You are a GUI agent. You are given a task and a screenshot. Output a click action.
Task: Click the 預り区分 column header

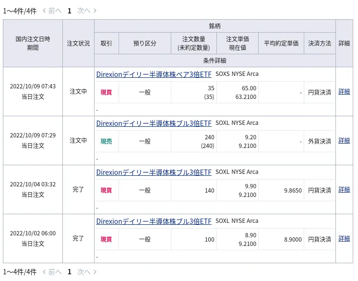145,43
